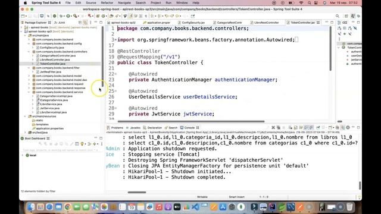Viewport: 381px width, 214px height.
Task: Toggle Show Whitespace Characters in toolbar
Action: pyautogui.click(x=146, y=16)
